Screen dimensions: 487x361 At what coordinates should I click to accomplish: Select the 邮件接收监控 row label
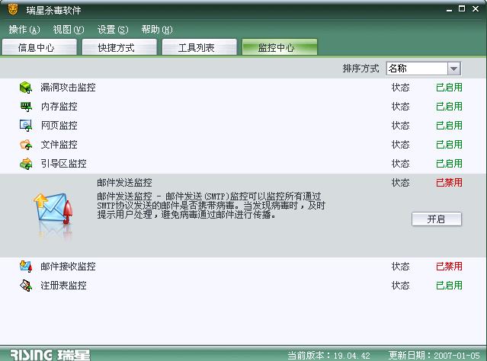[x=68, y=267]
